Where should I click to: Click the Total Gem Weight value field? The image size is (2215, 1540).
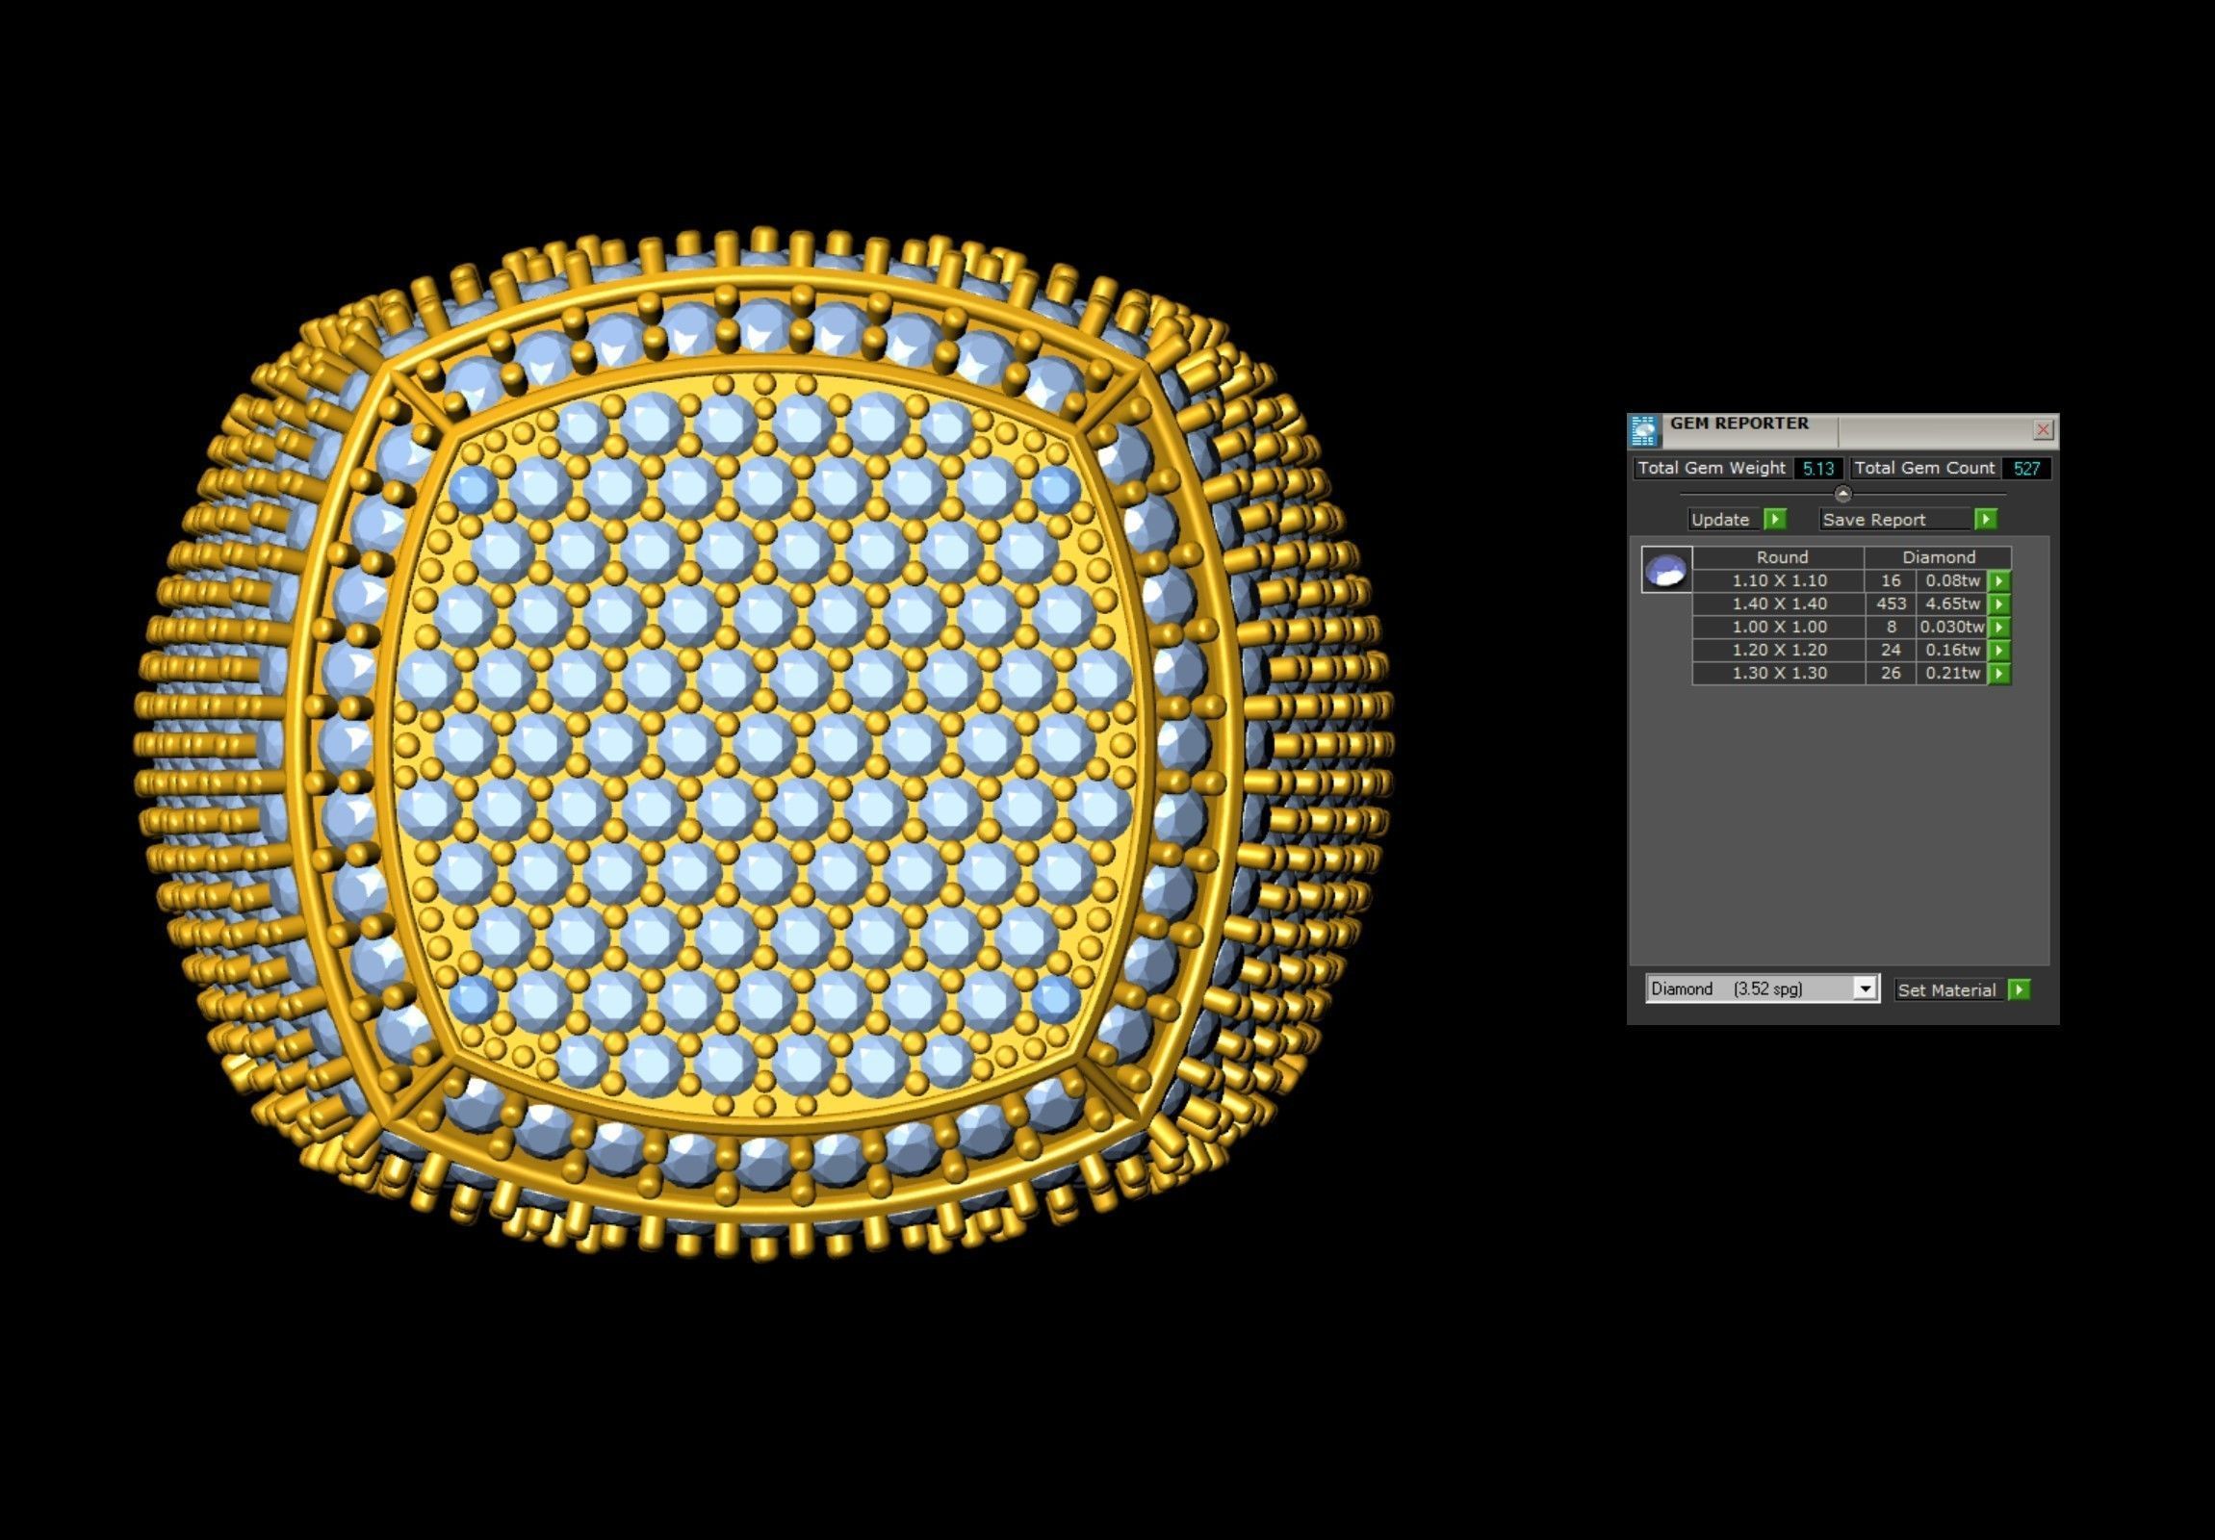click(1817, 469)
